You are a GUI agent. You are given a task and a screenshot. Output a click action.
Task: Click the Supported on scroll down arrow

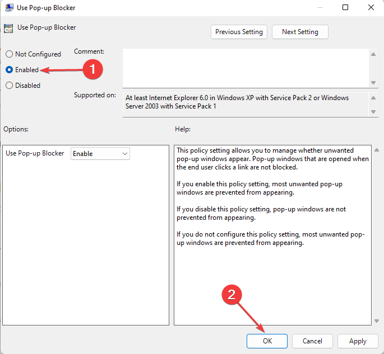click(373, 112)
